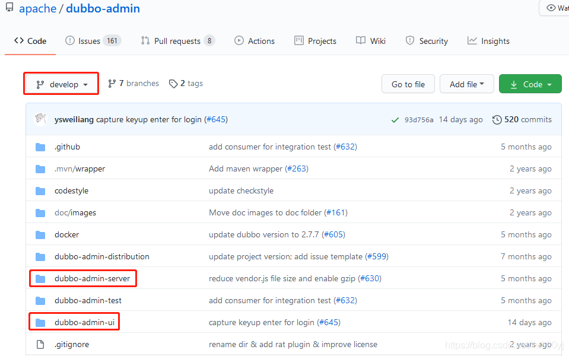This screenshot has width=569, height=356.
Task: Click the Watch eye button
Action: pyautogui.click(x=555, y=8)
